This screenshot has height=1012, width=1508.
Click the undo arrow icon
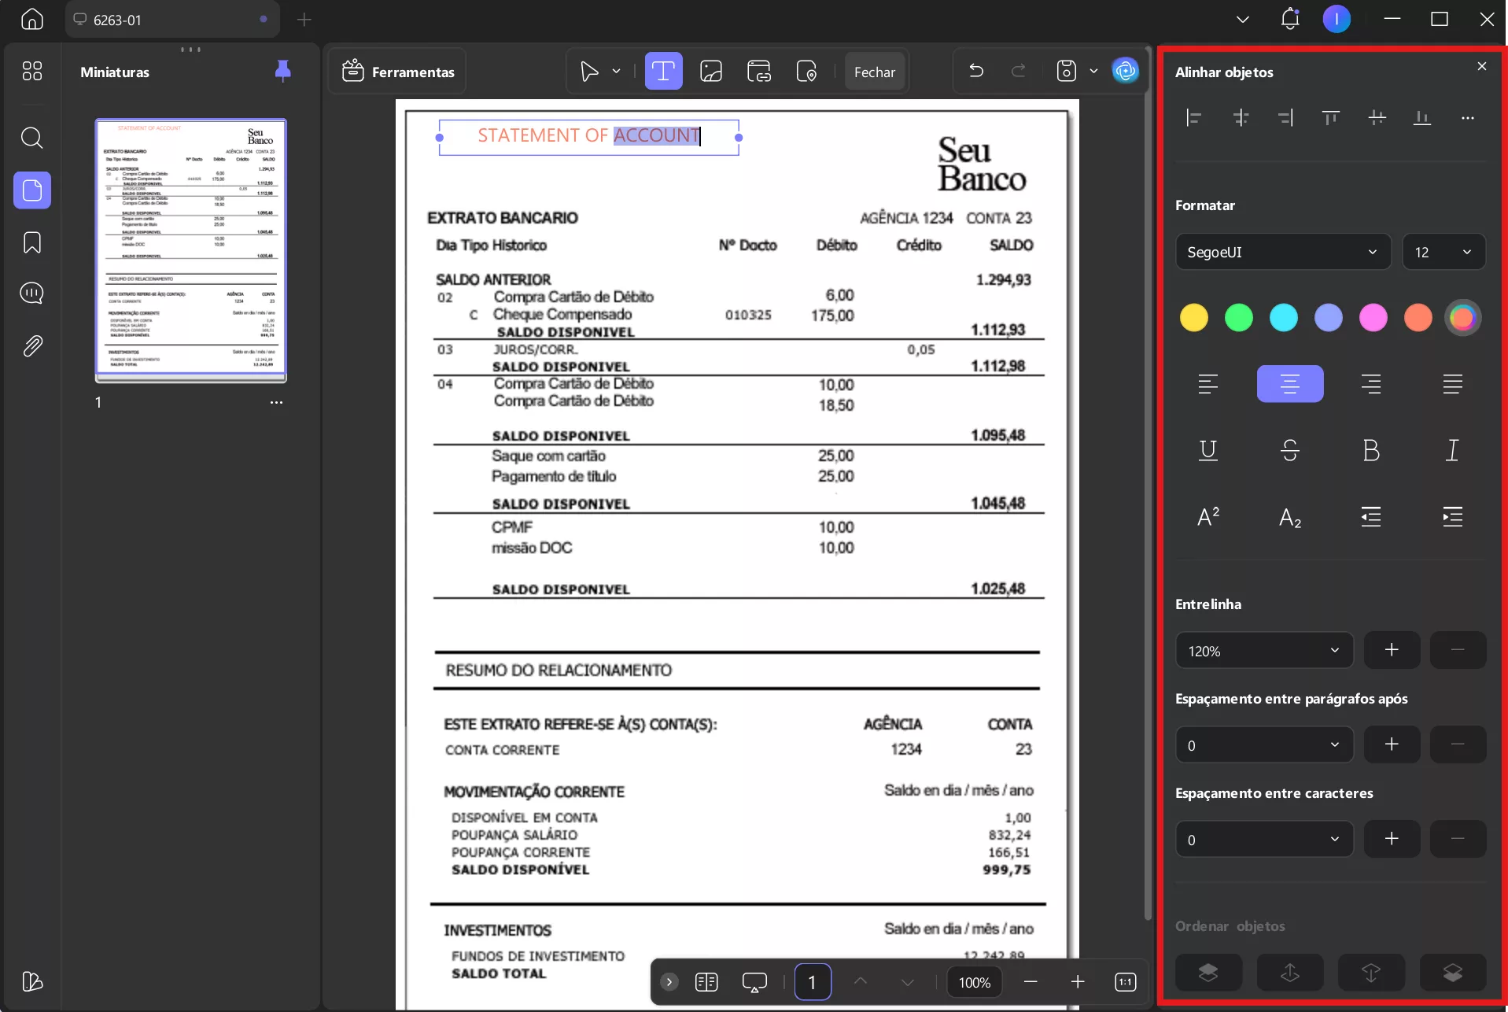(x=976, y=72)
